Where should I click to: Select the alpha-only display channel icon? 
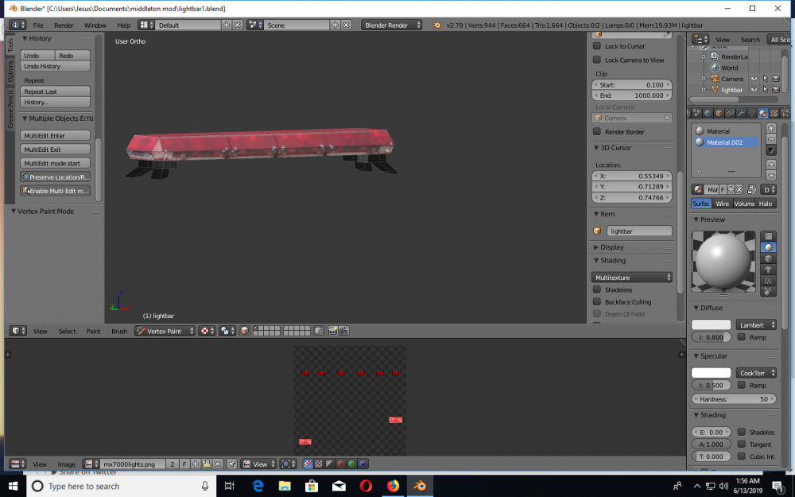tap(330, 464)
